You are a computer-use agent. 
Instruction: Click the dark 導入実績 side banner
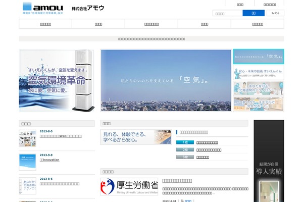click(269, 161)
